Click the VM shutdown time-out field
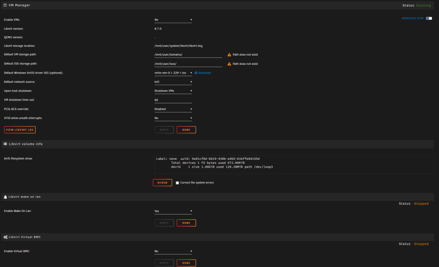439x267 pixels. (173, 100)
